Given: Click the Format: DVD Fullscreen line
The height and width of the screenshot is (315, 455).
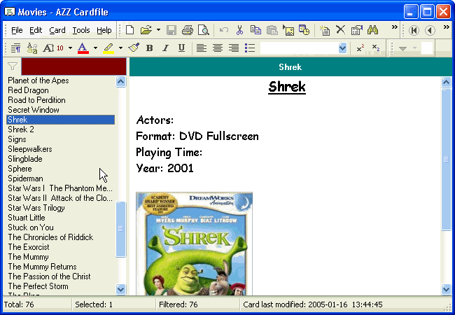Looking at the screenshot, I should (x=197, y=136).
